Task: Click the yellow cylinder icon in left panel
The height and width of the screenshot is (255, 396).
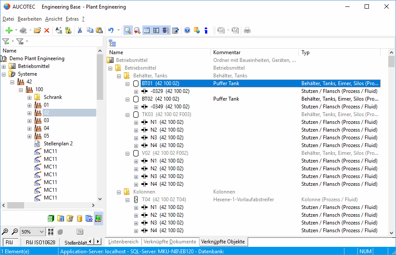Action: click(80, 218)
